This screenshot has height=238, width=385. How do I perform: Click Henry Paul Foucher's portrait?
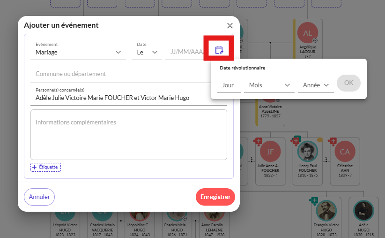tap(307, 151)
